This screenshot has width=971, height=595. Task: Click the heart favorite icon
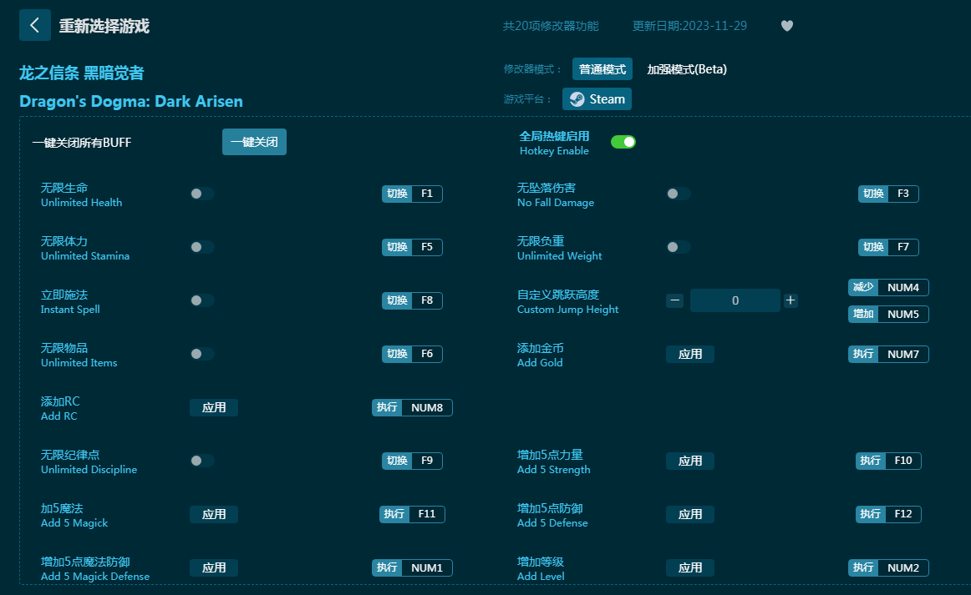point(787,26)
